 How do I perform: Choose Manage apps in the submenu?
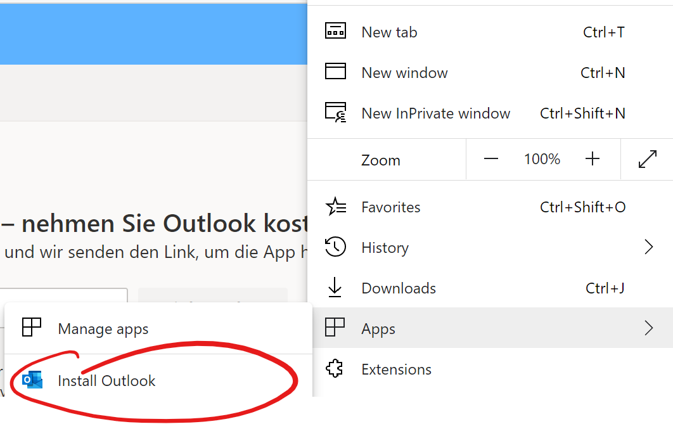coord(158,329)
